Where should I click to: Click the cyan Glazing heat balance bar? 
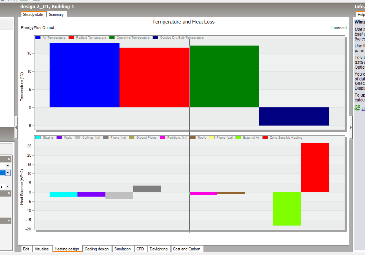click(x=64, y=195)
